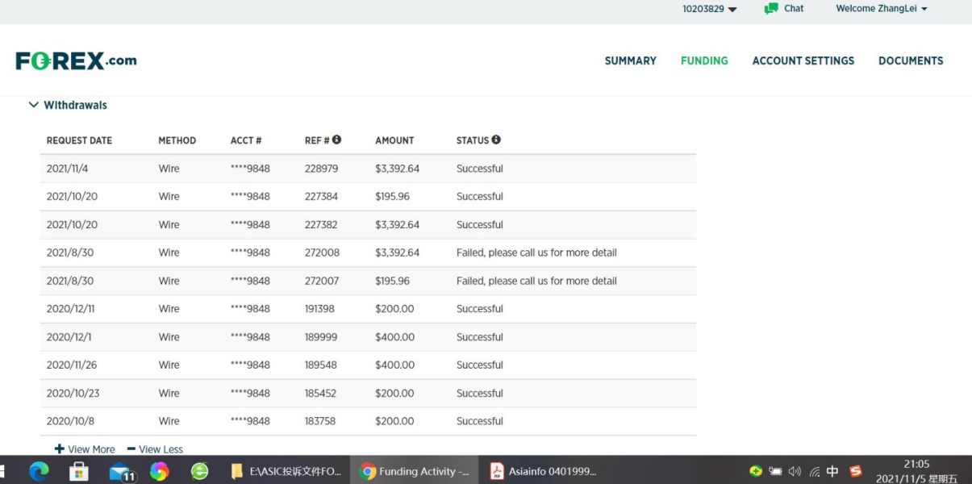Open the Asiainfo PDF taskbar window
This screenshot has height=484, width=972.
point(543,471)
